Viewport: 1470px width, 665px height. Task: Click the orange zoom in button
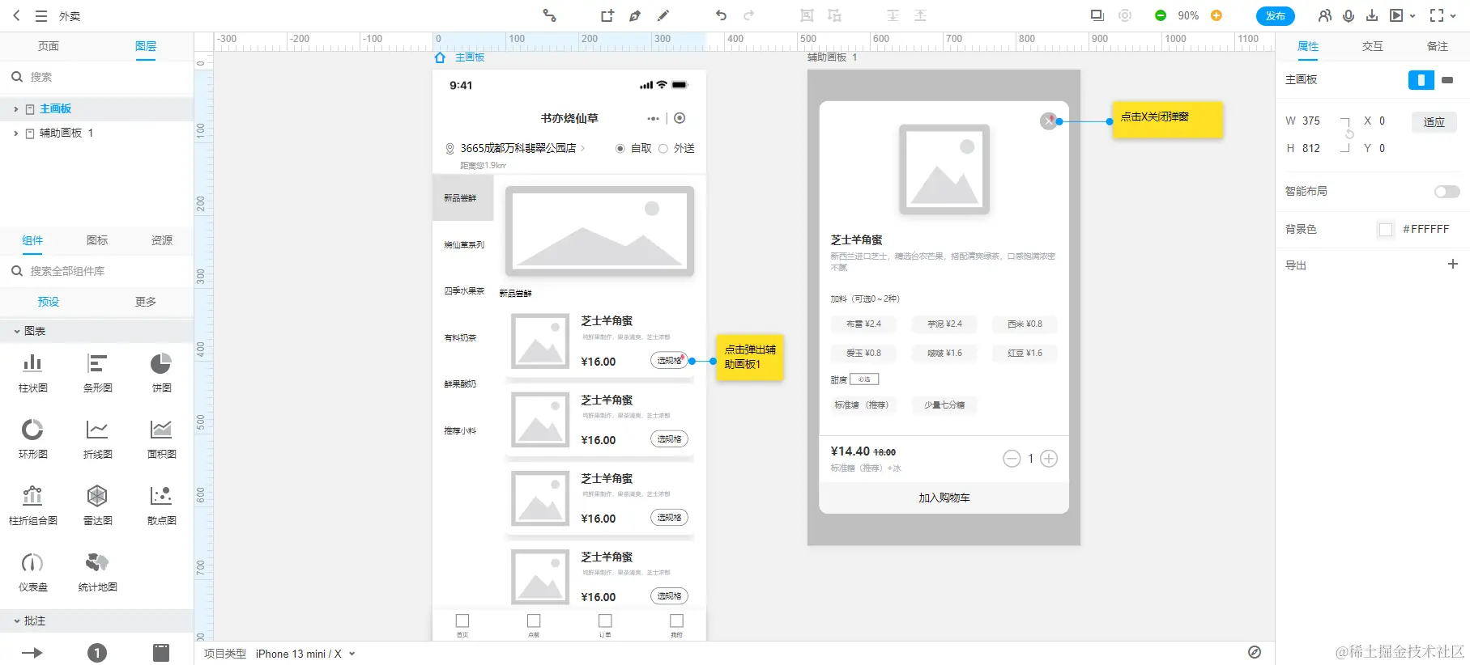[x=1216, y=15]
